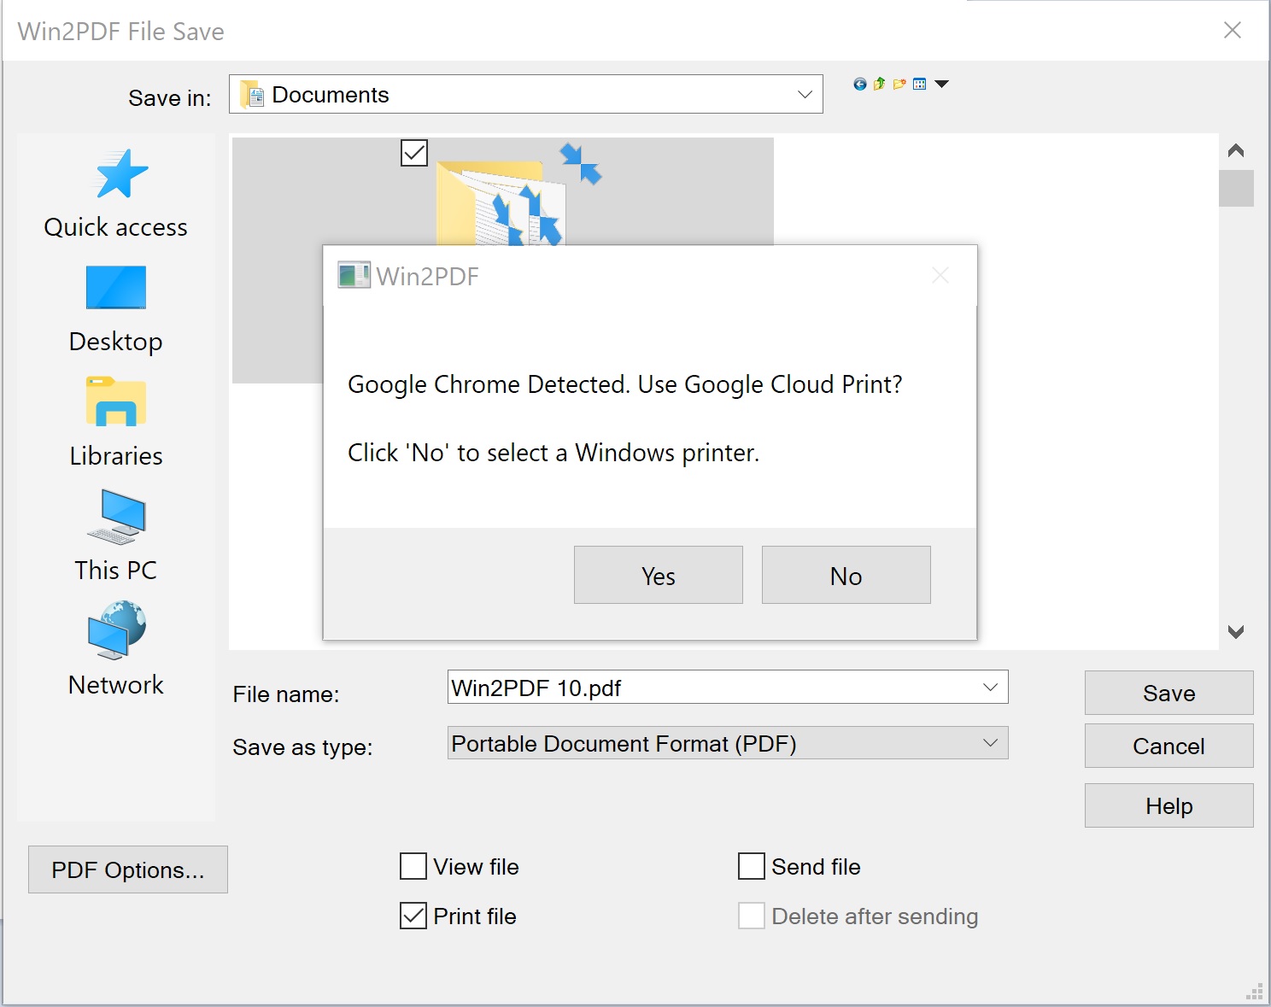
Task: Click the view mode icon
Action: tap(920, 84)
